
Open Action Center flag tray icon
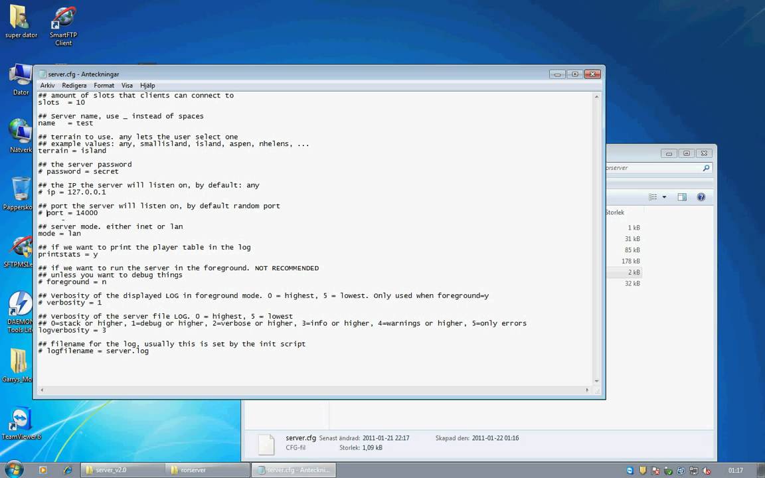(655, 471)
